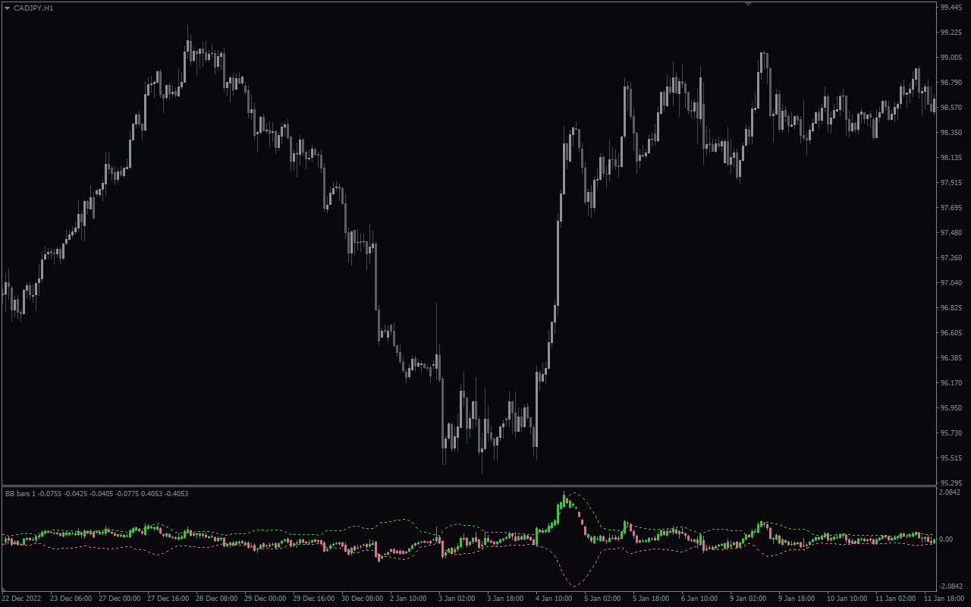
Task: Click the 97.040 price label
Action: [951, 283]
